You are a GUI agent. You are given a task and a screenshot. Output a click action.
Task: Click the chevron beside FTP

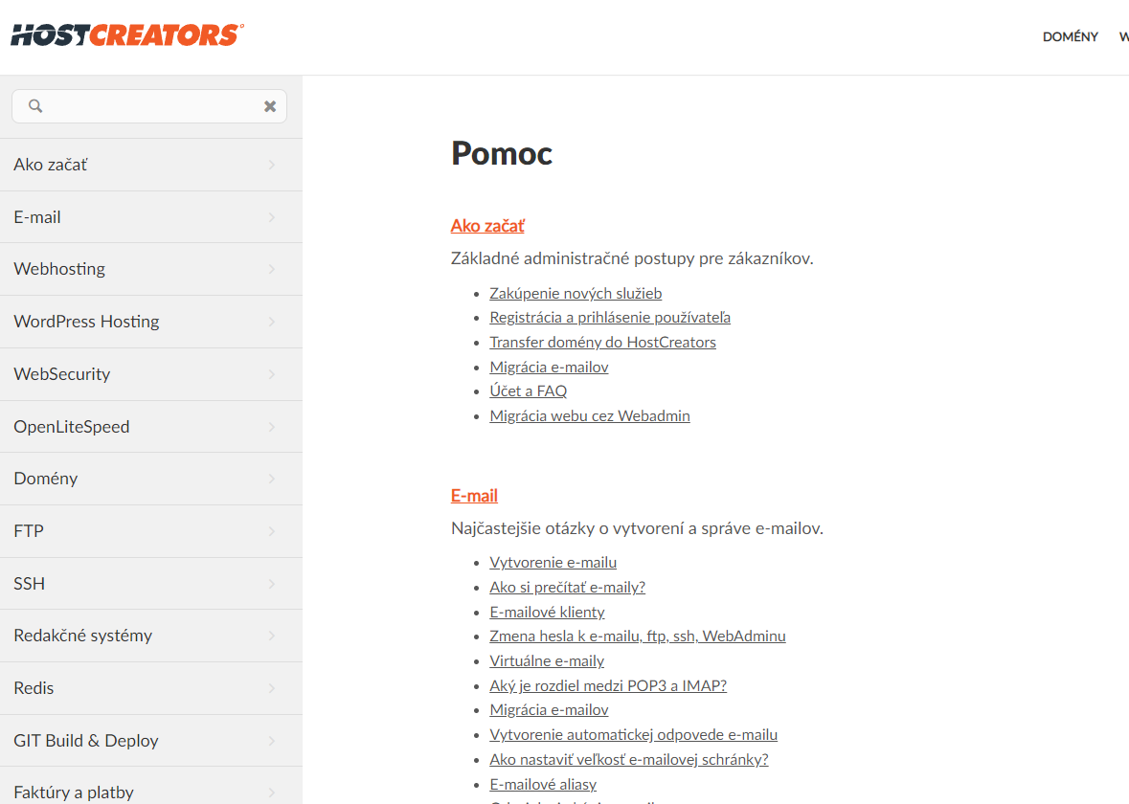tap(271, 531)
